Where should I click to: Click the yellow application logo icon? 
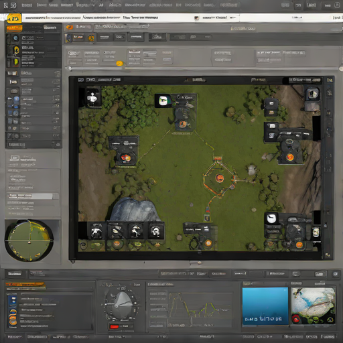pyautogui.click(x=14, y=18)
